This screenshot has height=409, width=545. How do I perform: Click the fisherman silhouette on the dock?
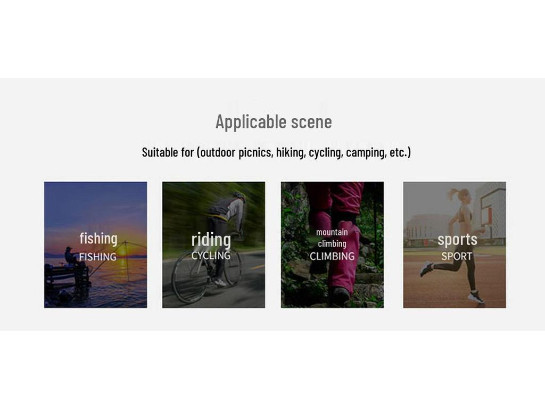71,257
